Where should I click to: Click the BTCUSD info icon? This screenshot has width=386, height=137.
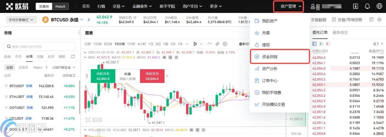point(89,20)
